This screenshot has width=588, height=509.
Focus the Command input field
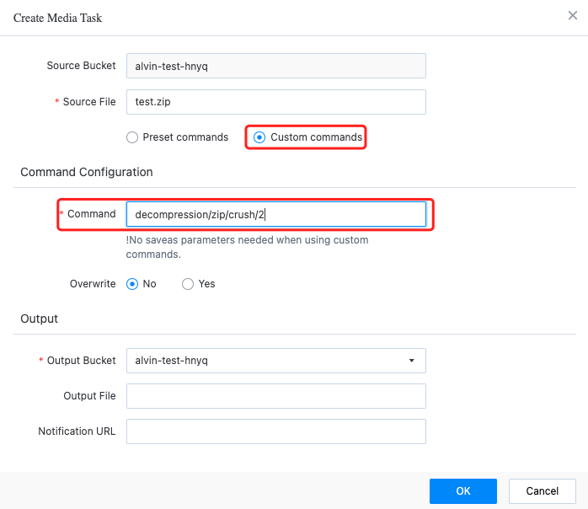click(276, 214)
